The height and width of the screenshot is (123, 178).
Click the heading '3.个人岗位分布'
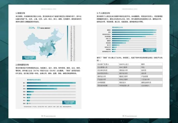pos(103,13)
